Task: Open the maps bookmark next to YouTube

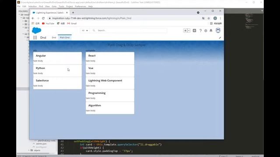Action: 61,24
